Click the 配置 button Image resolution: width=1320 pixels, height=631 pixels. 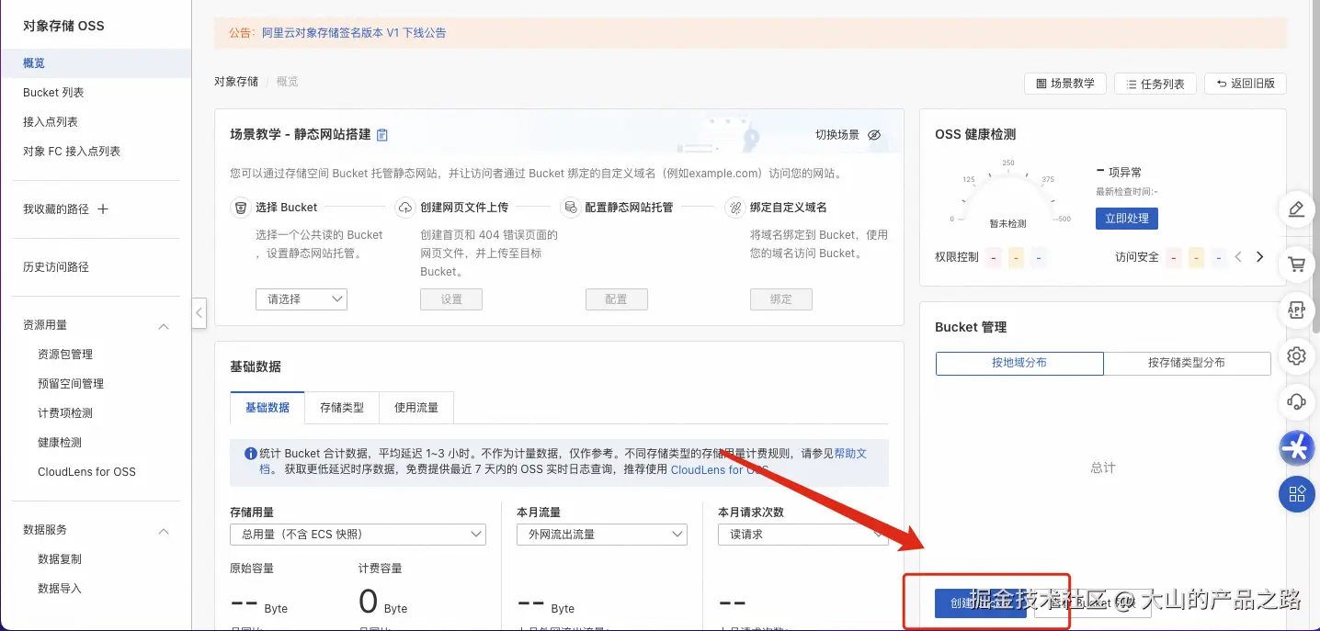click(x=617, y=299)
